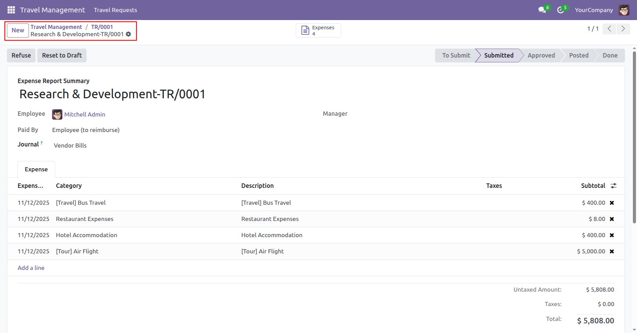Select the Vendor Bills journal field

click(70, 145)
